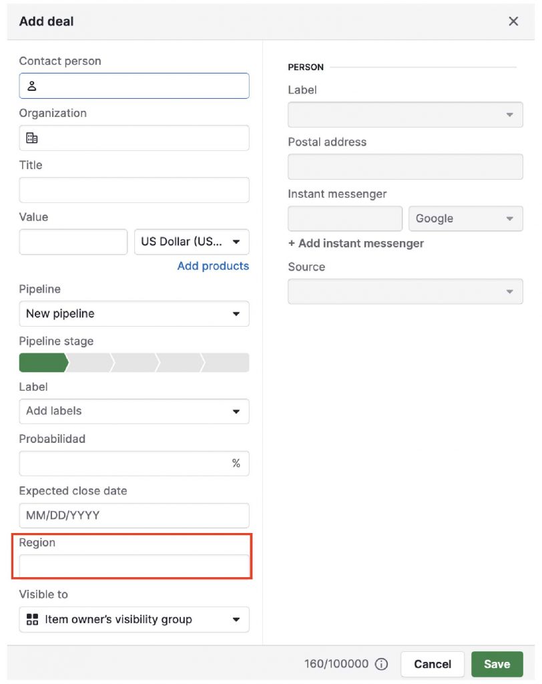The width and height of the screenshot is (542, 684).
Task: Open the Visible to dropdown
Action: (x=133, y=619)
